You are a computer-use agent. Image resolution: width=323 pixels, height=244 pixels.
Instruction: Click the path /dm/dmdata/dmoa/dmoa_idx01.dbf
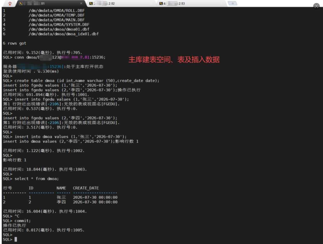(x=64, y=34)
